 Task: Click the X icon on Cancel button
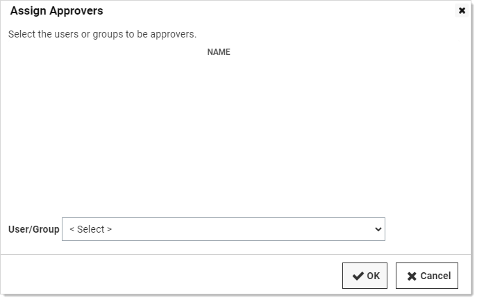[412, 276]
